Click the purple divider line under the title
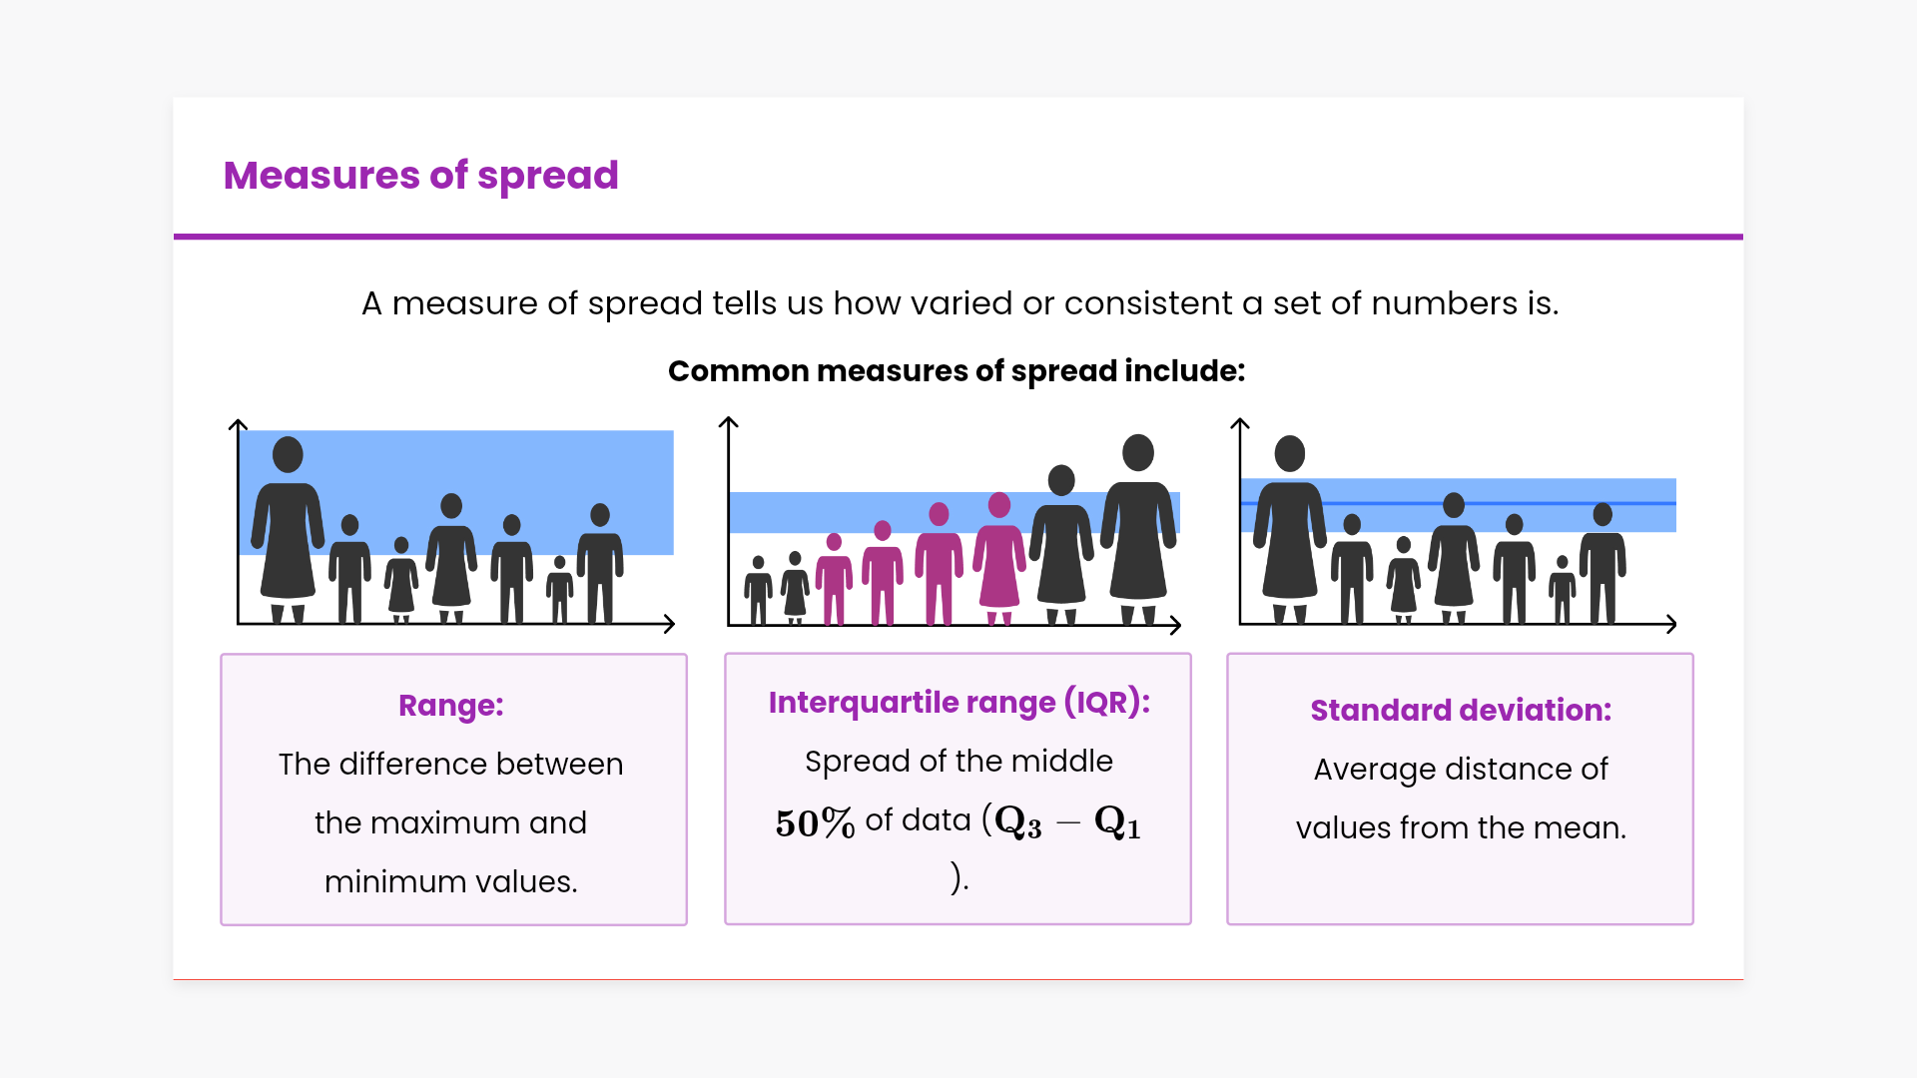The image size is (1917, 1078). click(958, 237)
